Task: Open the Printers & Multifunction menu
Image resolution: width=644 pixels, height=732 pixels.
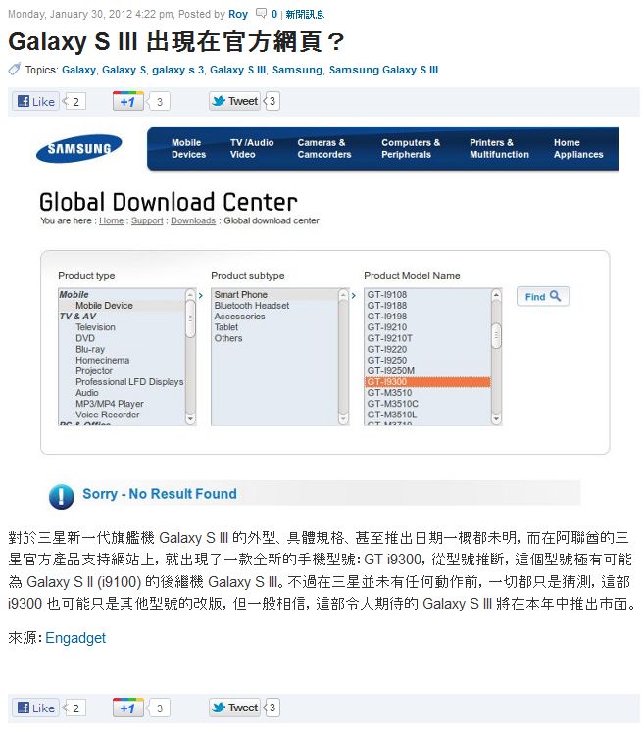Action: point(499,148)
